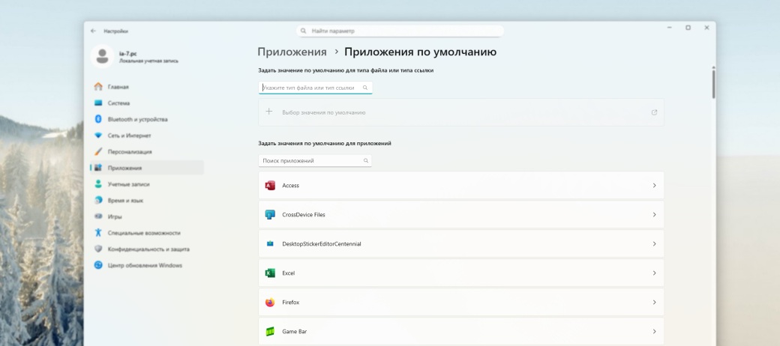Click the Персонализация brush icon

[x=98, y=152]
